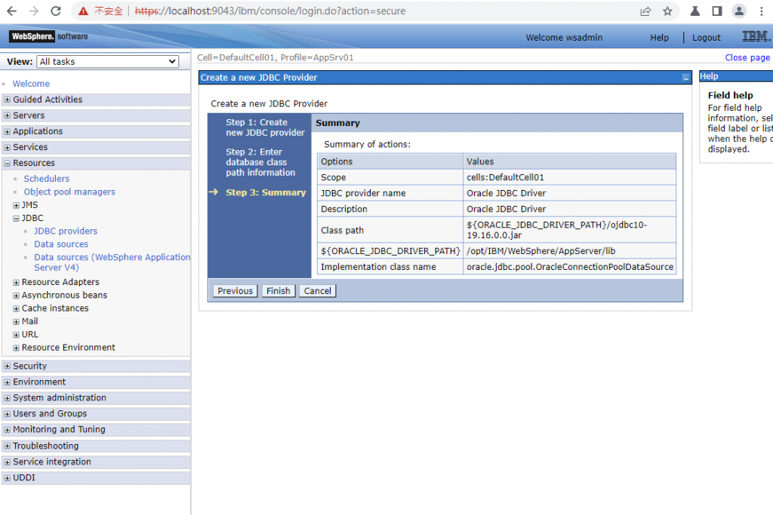Image resolution: width=773 pixels, height=515 pixels.
Task: Open the browser profile avatar
Action: [739, 11]
